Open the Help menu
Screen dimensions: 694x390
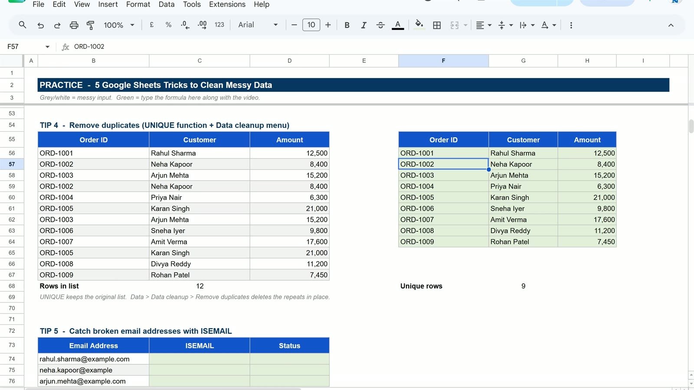[262, 4]
